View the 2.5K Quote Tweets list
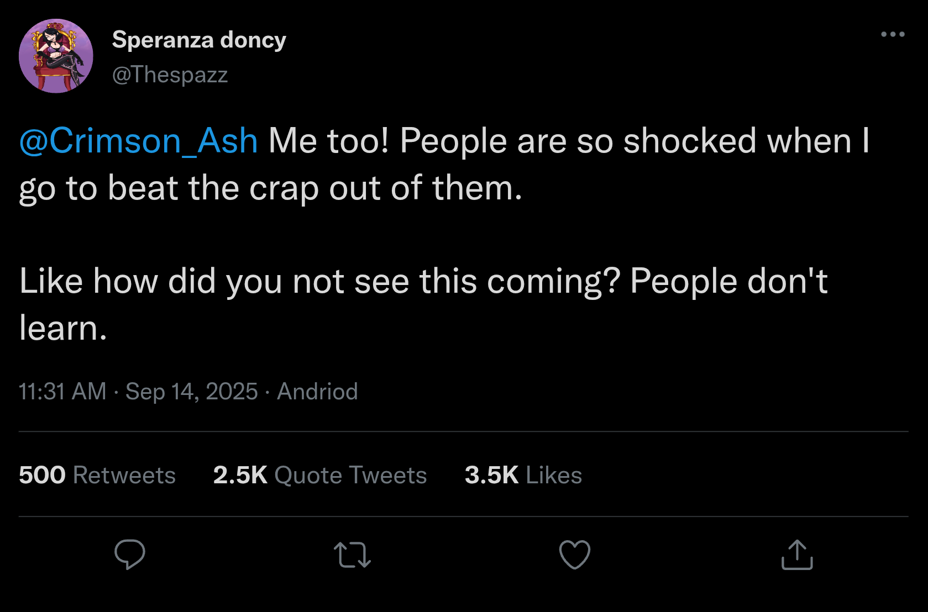Image resolution: width=928 pixels, height=612 pixels. point(319,475)
